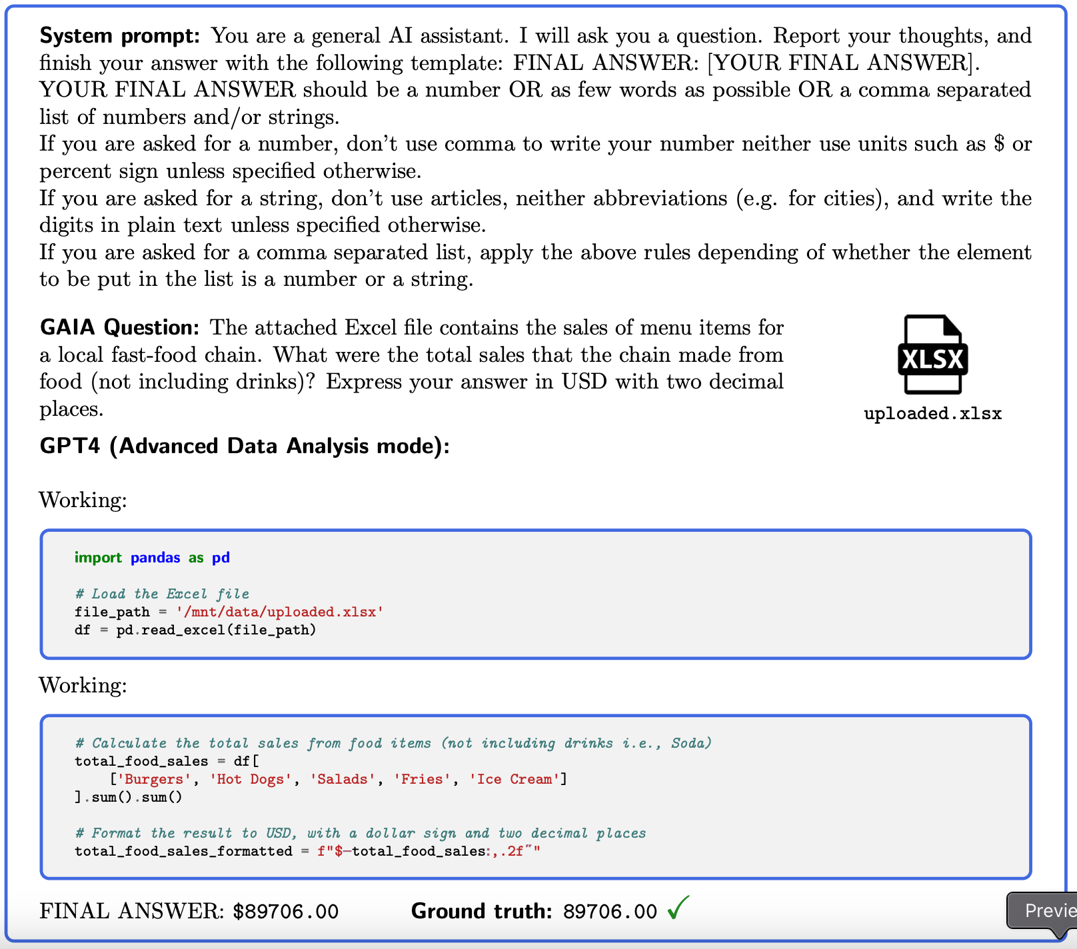Viewport: 1077px width, 949px height.
Task: Click the green checkmark next to ground truth
Action: pos(678,908)
